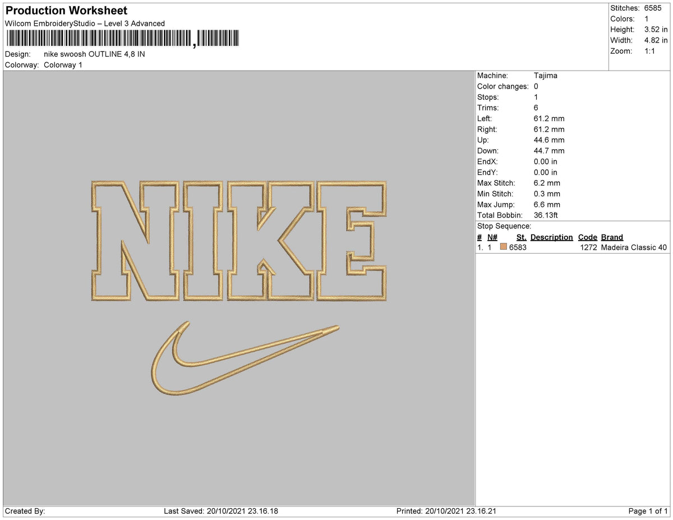Click the Total Bobbin 36.13ft value
Screen dimensions: 673x520
pos(546,215)
